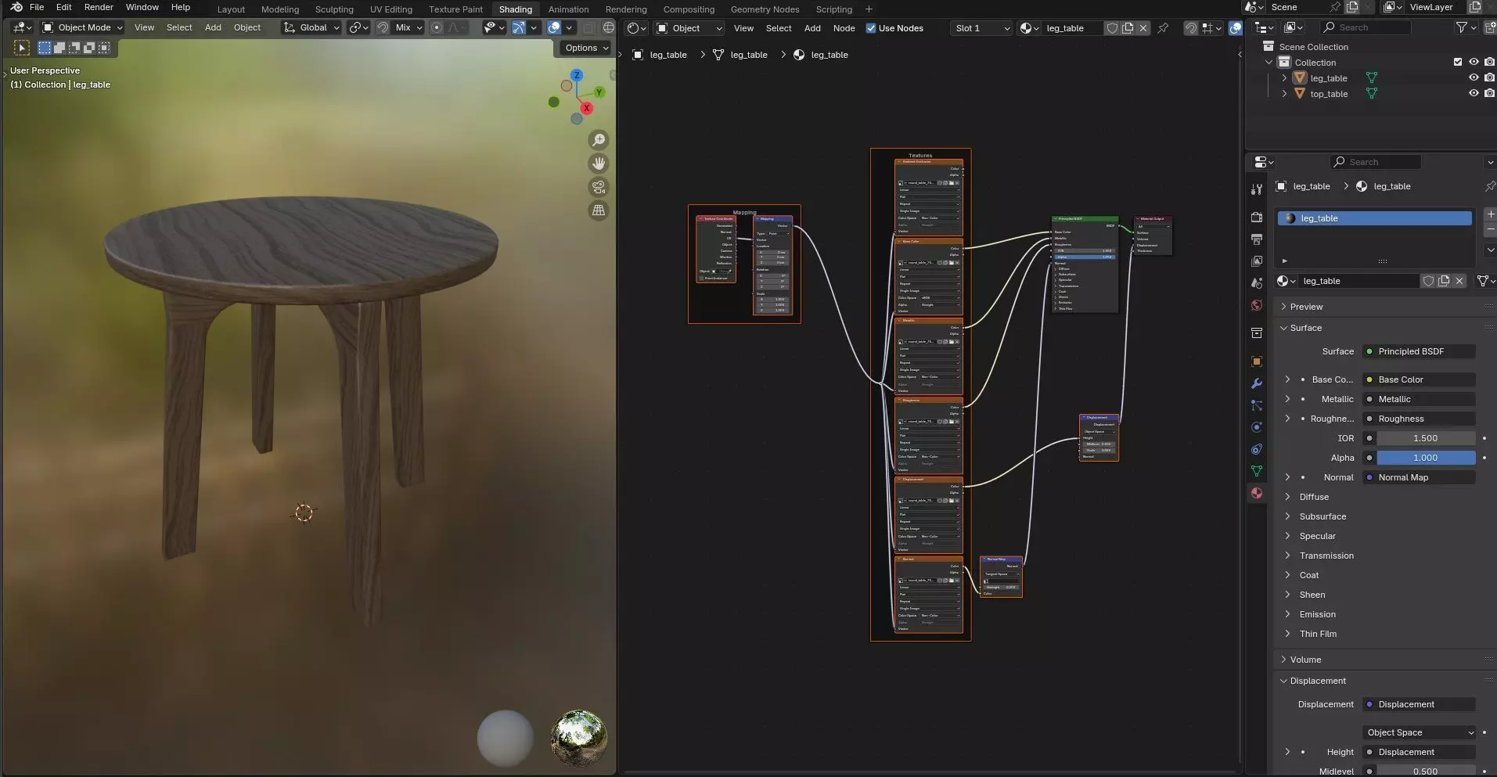Click the select box tool icon
The image size is (1497, 777).
[22, 48]
